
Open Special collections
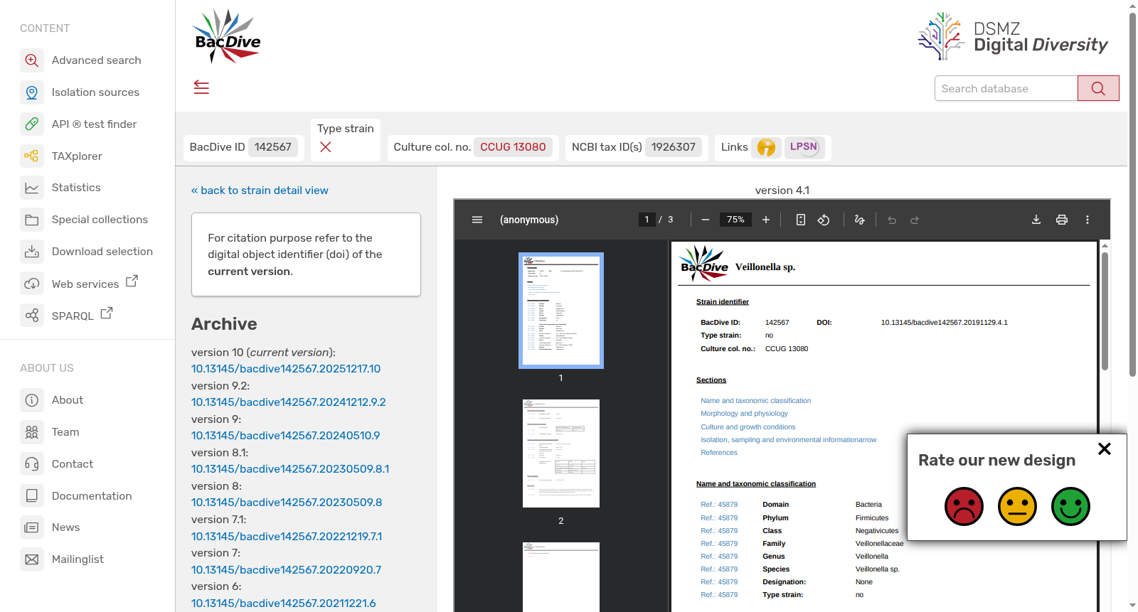84,220
